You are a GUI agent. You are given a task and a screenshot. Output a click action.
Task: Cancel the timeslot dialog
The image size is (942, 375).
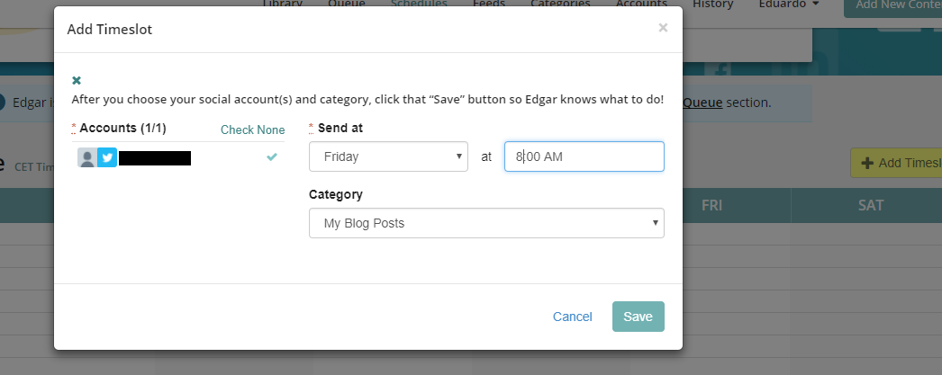click(x=573, y=317)
